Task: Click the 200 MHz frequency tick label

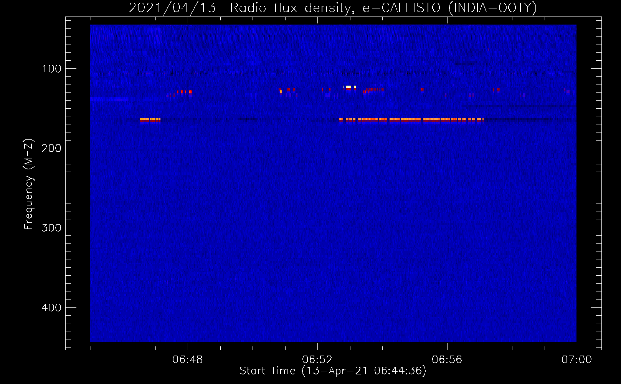Action: point(52,148)
